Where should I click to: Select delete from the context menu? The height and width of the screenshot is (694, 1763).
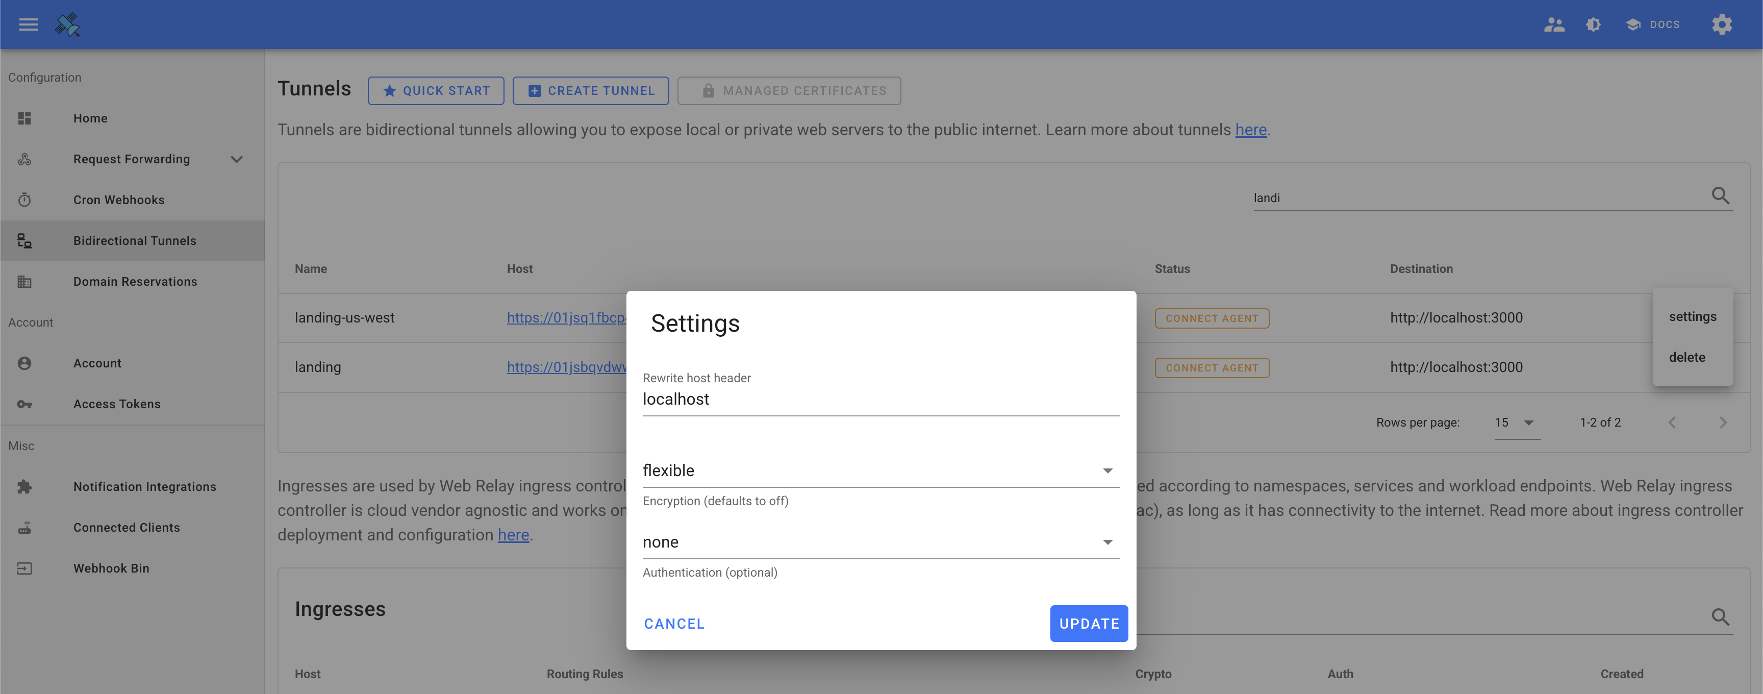[1686, 357]
